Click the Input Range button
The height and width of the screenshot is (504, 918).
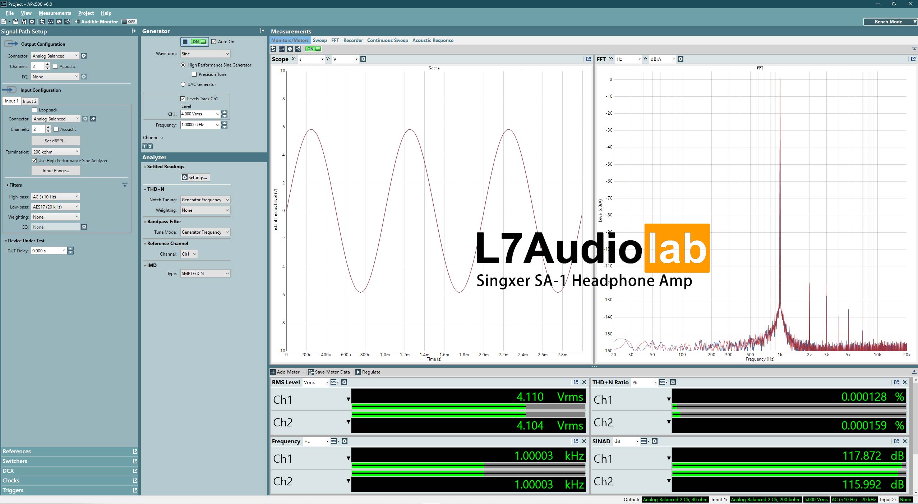pyautogui.click(x=56, y=171)
